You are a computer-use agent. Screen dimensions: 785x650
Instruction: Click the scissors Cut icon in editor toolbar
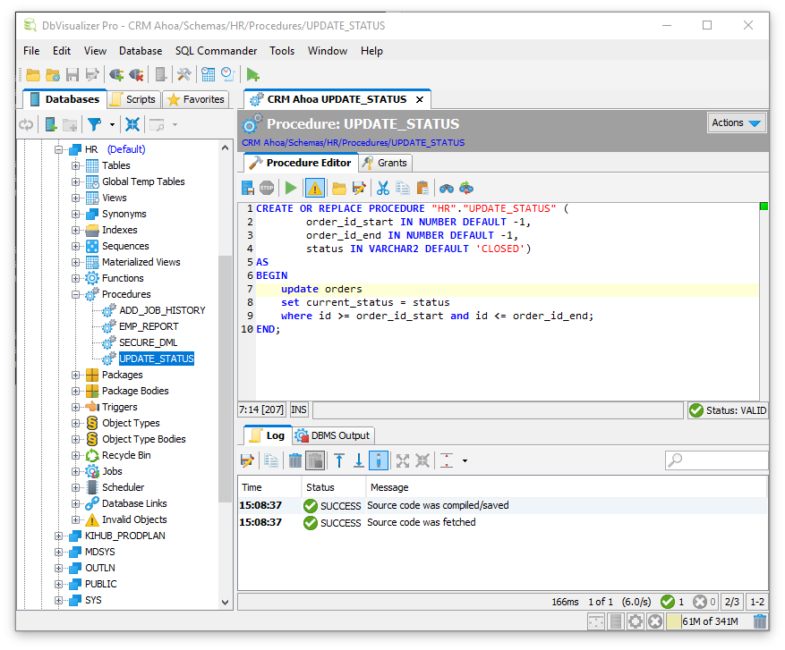pos(382,188)
